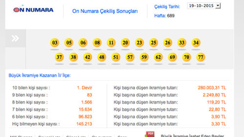Click the Çekiliş Tarihi label
This screenshot has height=137, width=244.
click(x=167, y=7)
